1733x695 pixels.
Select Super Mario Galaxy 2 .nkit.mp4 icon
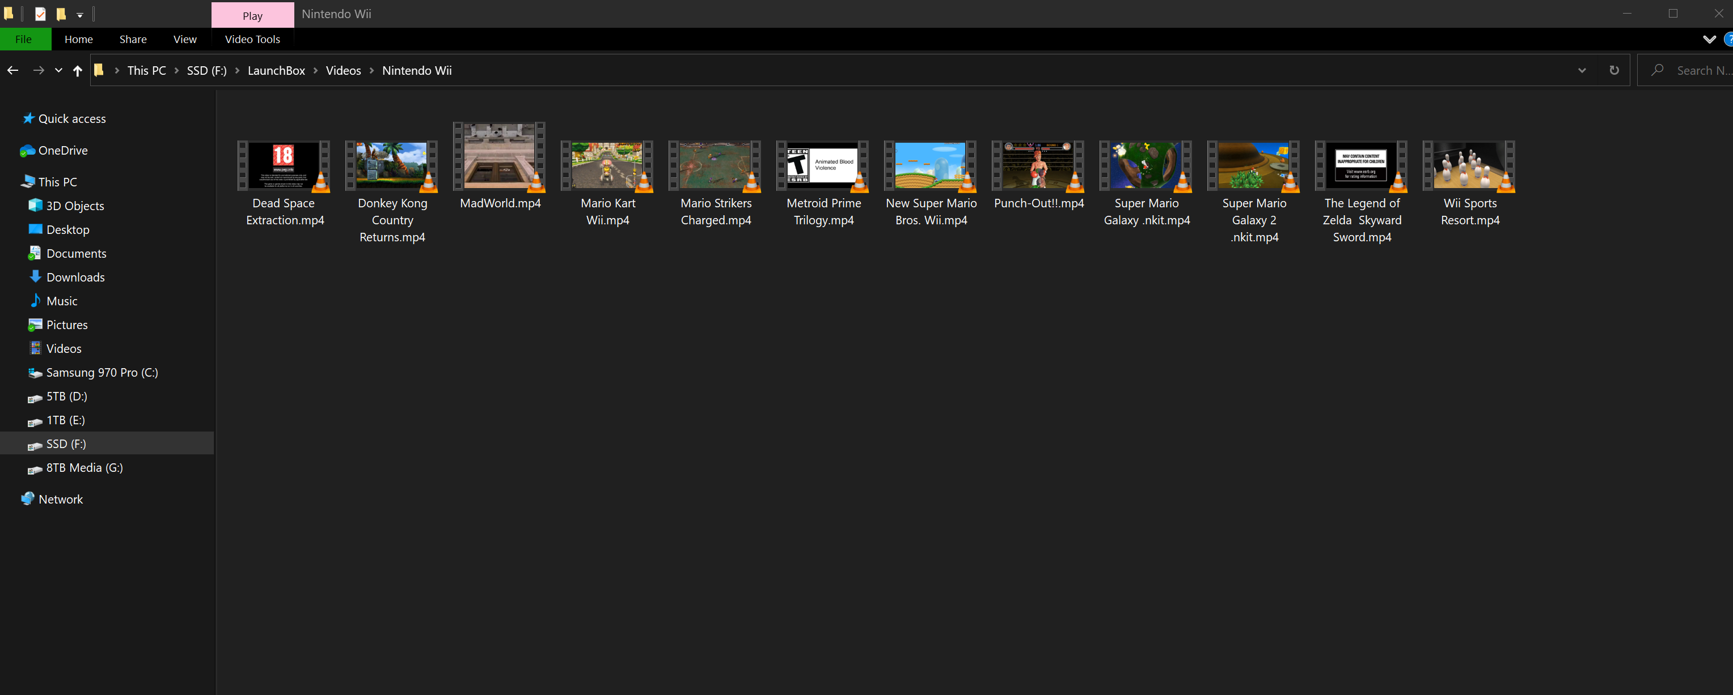click(1253, 165)
